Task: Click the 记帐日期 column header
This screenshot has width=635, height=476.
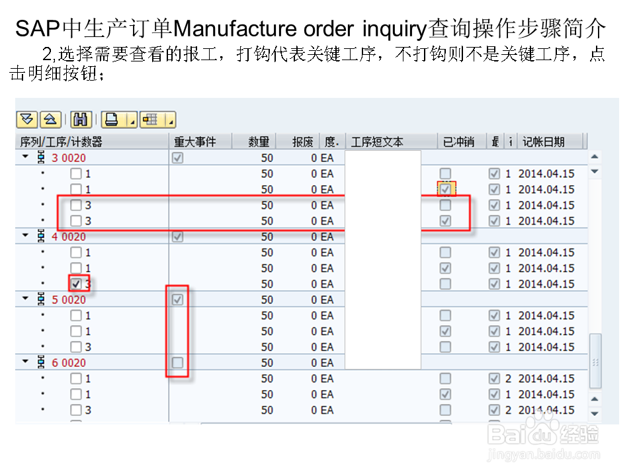Action: [550, 141]
